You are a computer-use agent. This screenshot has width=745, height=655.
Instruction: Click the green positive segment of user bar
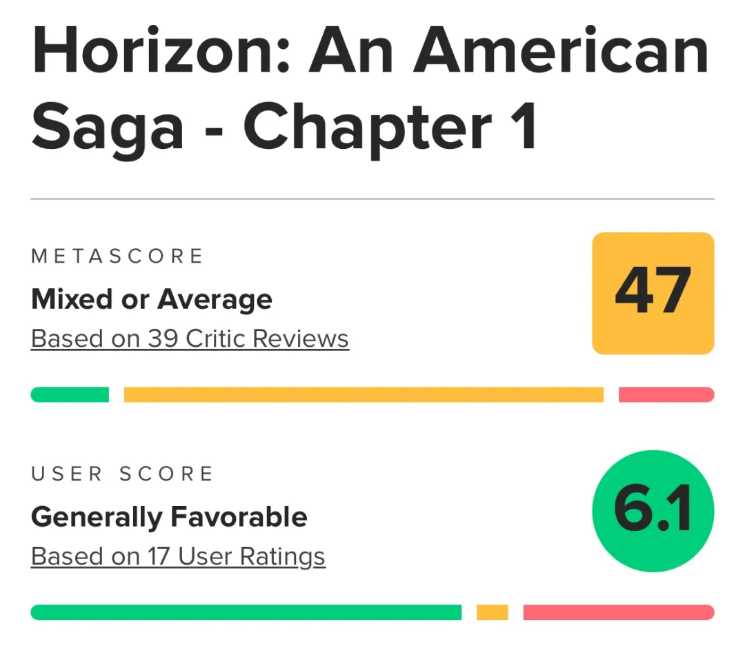(x=246, y=612)
